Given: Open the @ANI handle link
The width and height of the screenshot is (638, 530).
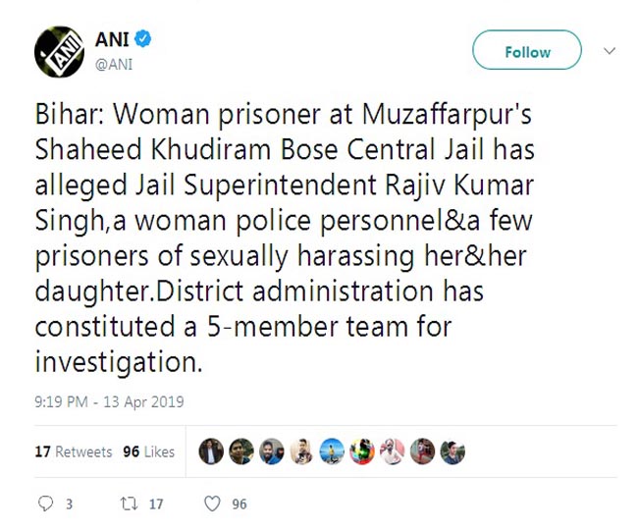Looking at the screenshot, I should pos(113,65).
